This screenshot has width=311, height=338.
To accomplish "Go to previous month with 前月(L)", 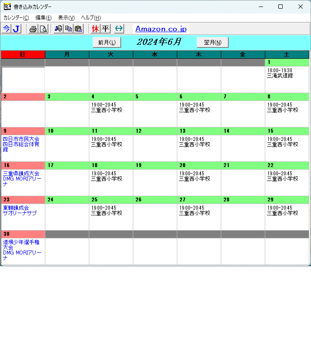I will pos(107,42).
